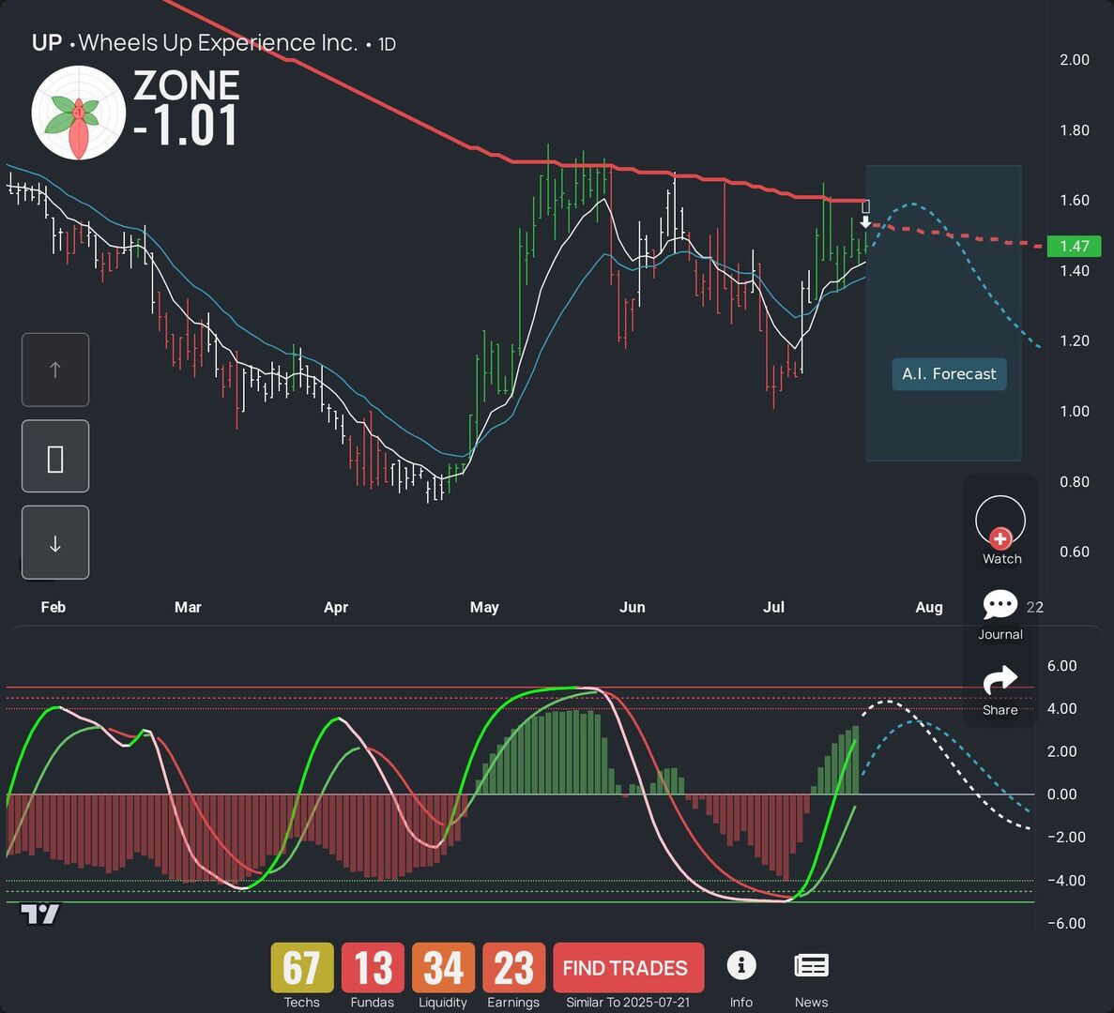Click the down arrow navigation button
The width and height of the screenshot is (1114, 1013).
55,543
